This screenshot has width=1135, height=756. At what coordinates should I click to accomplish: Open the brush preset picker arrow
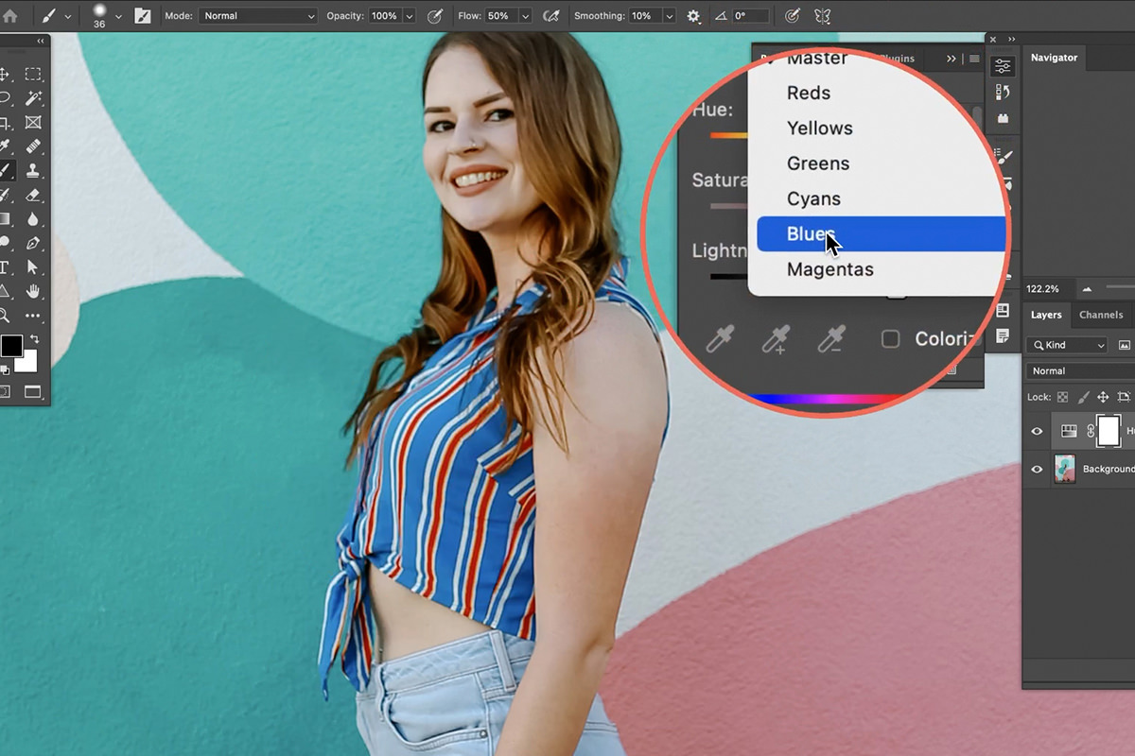click(x=119, y=16)
